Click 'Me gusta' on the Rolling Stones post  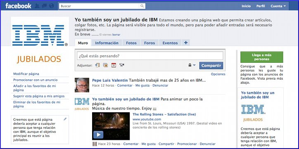[149, 144]
